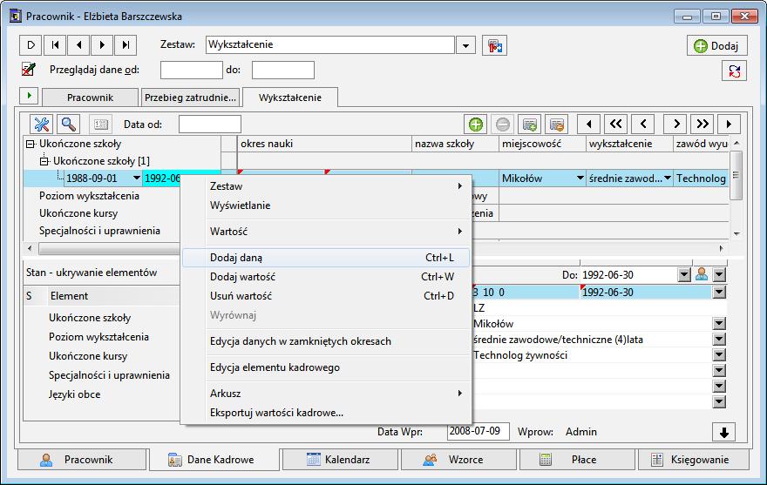Collapse the Ukończone szkoły [1] node
This screenshot has width=767, height=485.
pos(44,161)
